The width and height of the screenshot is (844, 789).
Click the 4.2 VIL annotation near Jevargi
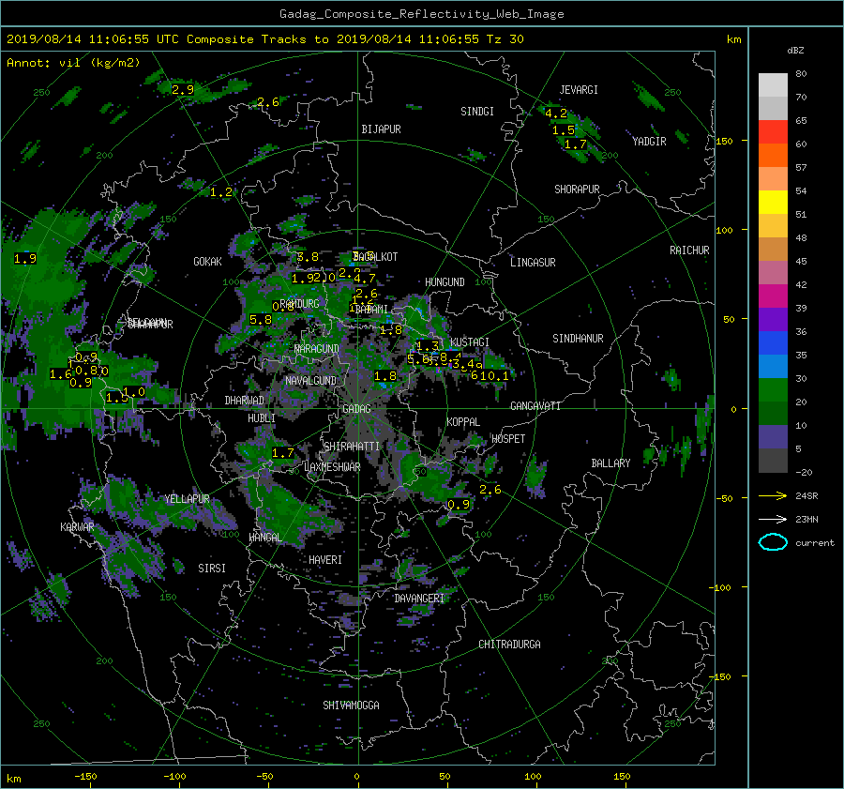(x=556, y=114)
